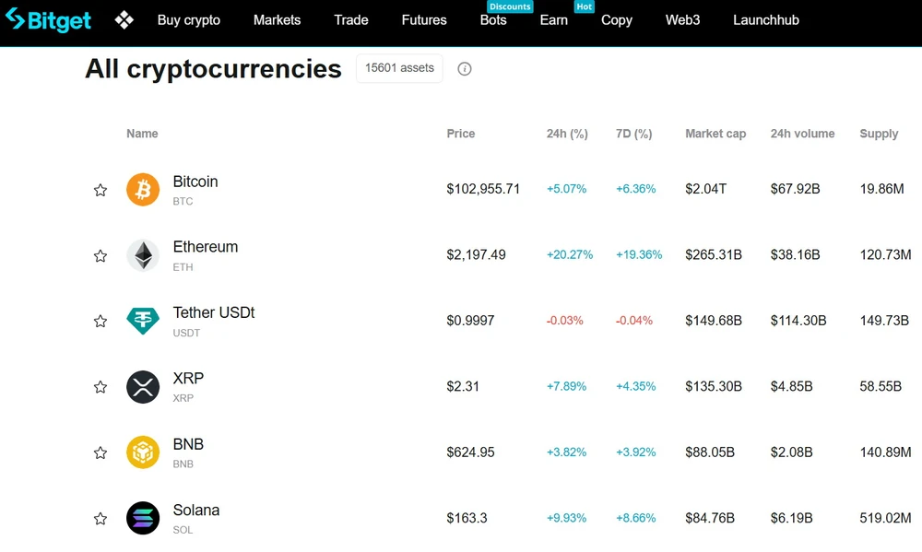The width and height of the screenshot is (922, 552).
Task: Sort by 24h (%) column header
Action: click(567, 134)
